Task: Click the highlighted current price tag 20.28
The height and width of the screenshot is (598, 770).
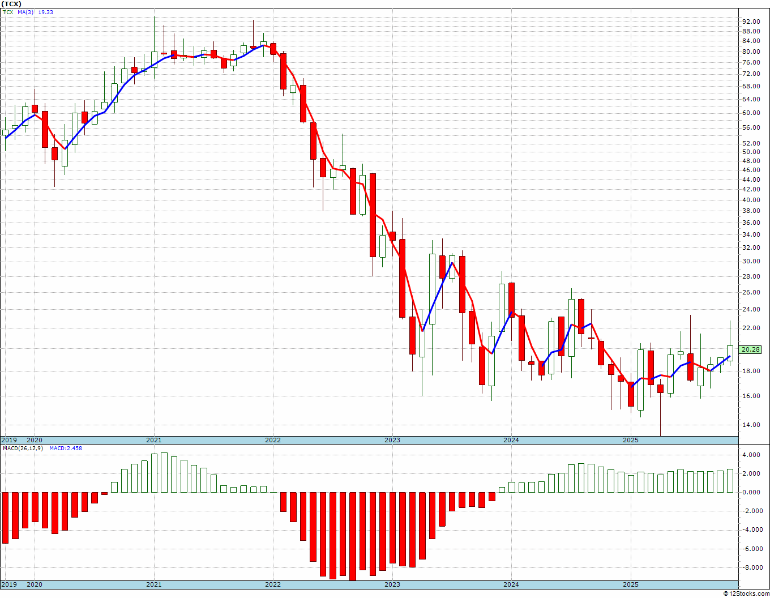Action: tap(751, 349)
